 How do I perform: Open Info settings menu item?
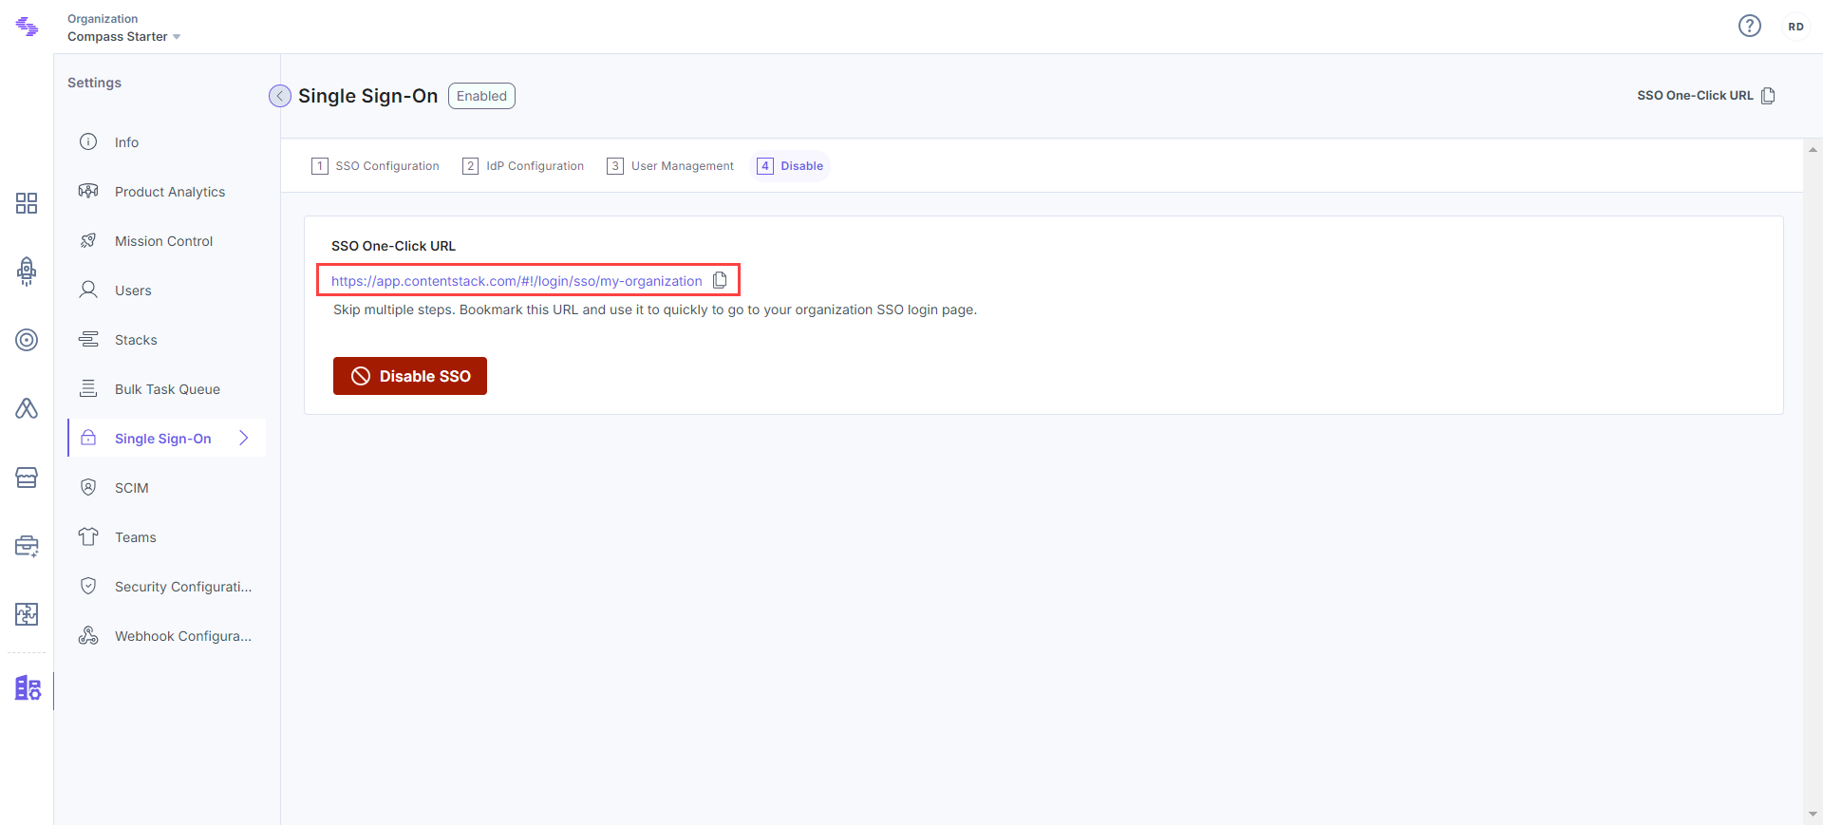tap(167, 141)
